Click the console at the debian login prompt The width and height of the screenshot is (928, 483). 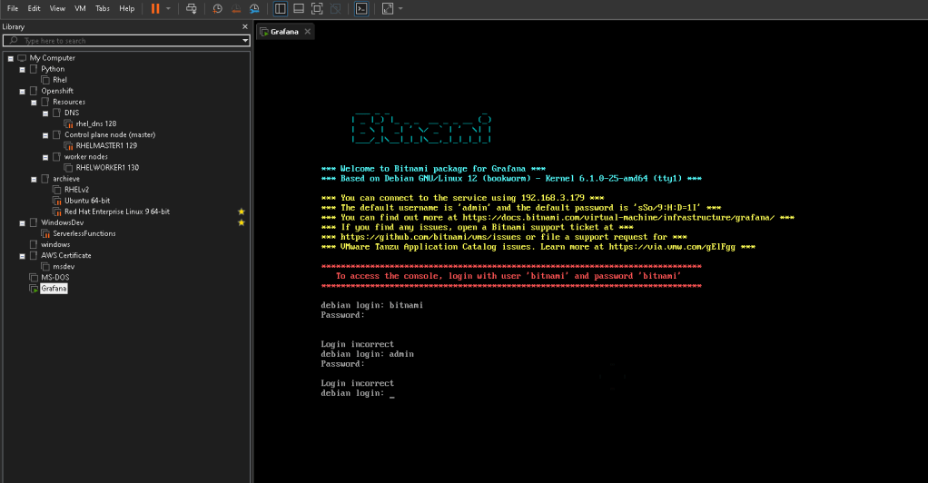click(x=358, y=393)
